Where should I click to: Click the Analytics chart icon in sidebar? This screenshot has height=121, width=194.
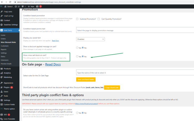click(x=2, y=73)
